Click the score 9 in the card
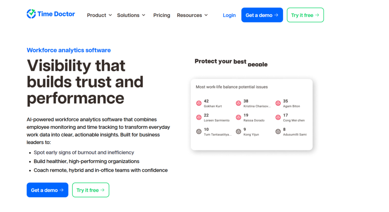Screen dimensions: 389x212 (x=245, y=129)
